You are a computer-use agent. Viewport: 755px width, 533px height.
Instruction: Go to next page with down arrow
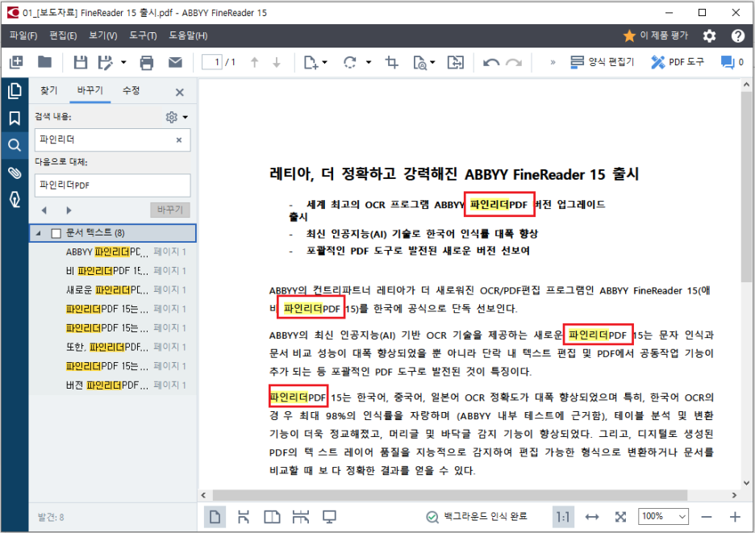coord(277,62)
